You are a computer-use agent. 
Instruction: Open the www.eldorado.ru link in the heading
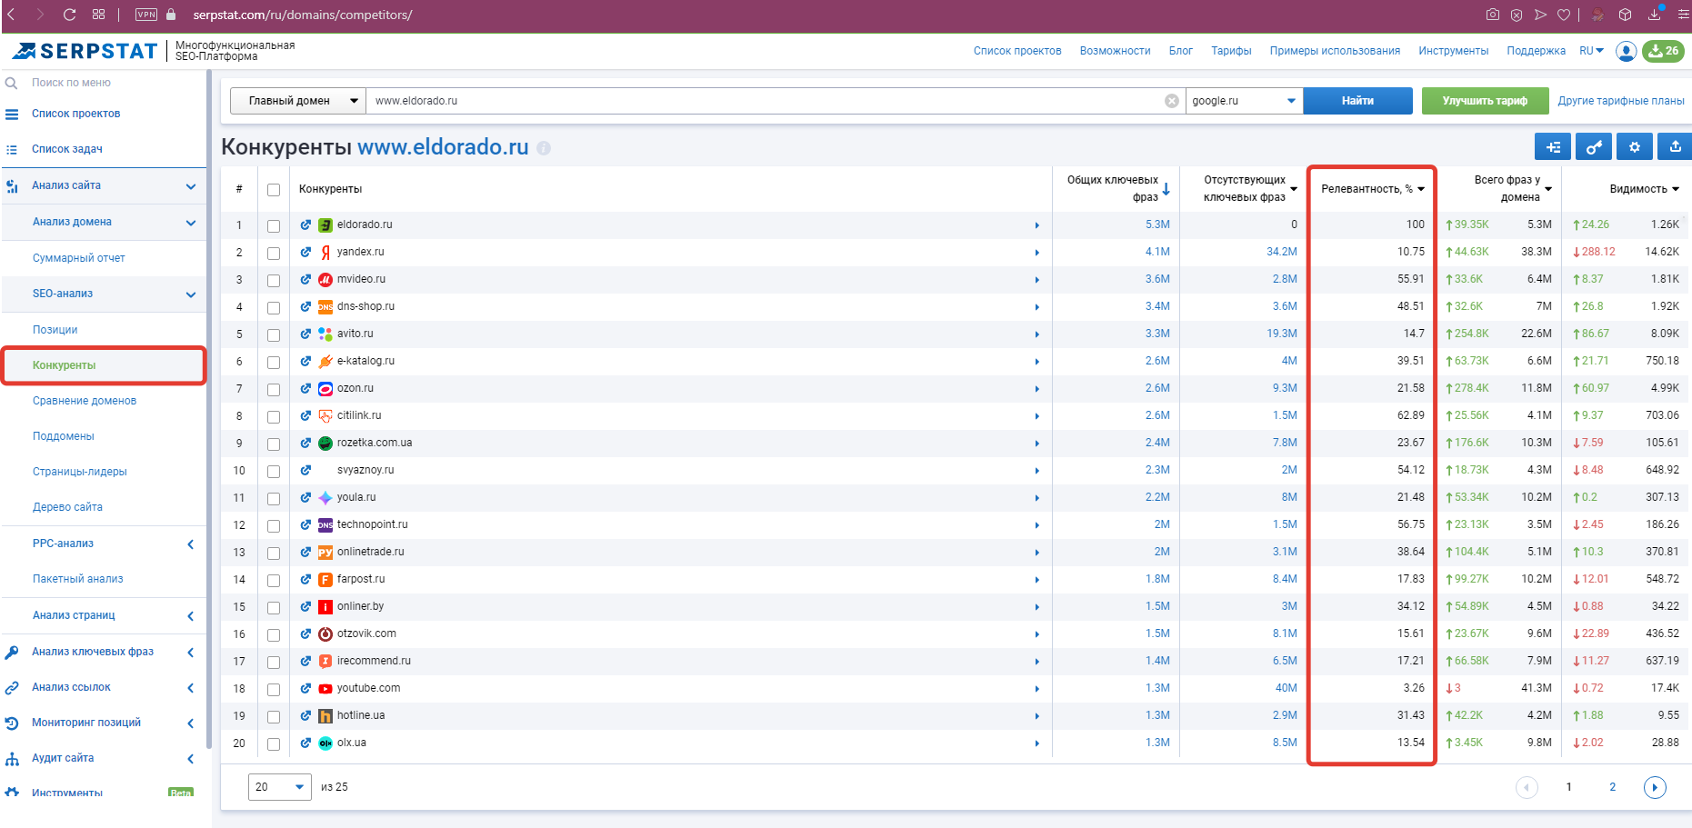coord(443,147)
